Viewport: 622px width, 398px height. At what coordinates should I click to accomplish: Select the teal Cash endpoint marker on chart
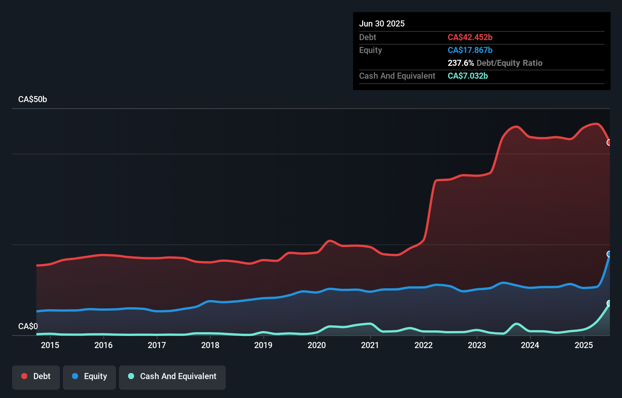tap(609, 303)
